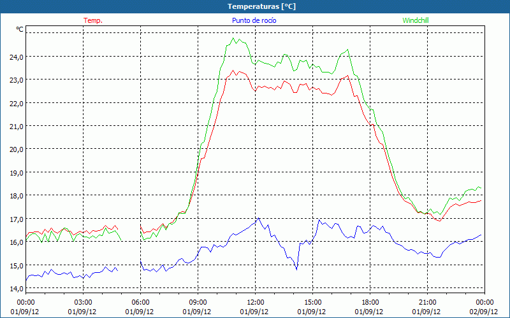Screen dimensions: 510x318
Task: Click the dew point dip near 14:00
Action: (296, 268)
